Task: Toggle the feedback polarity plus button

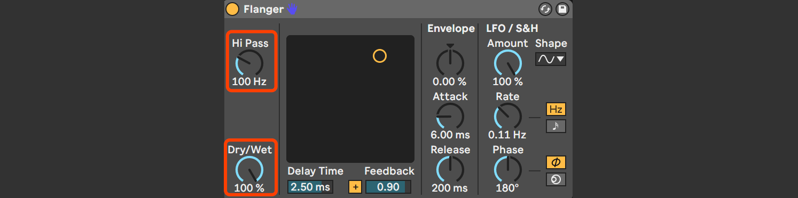Action: (355, 187)
